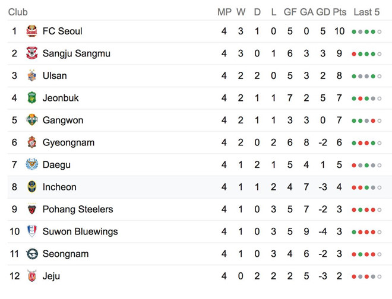Click the Gangwon team logo

(32, 120)
